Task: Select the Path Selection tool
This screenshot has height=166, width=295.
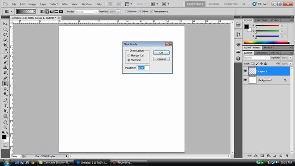Action: (5, 111)
